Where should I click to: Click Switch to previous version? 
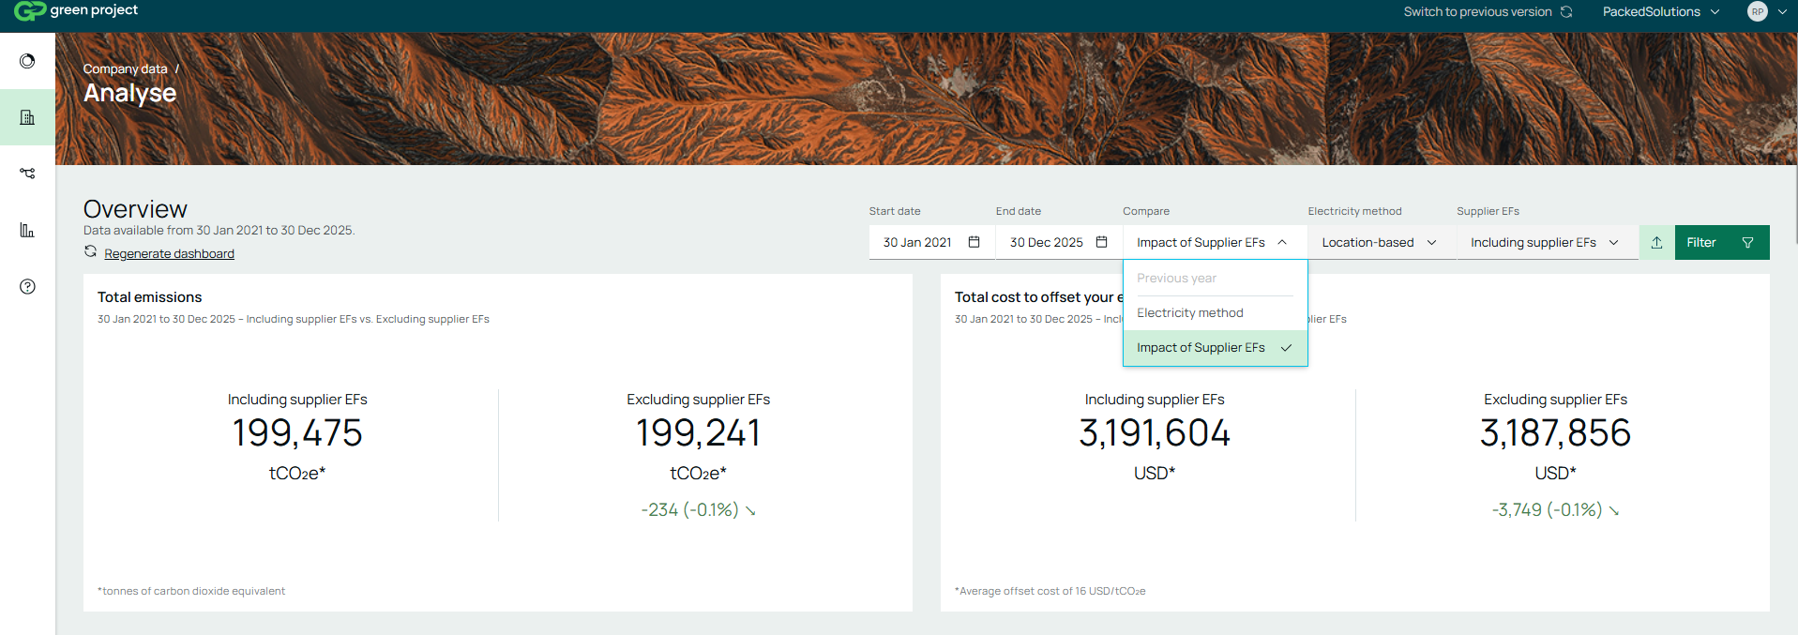(x=1487, y=12)
